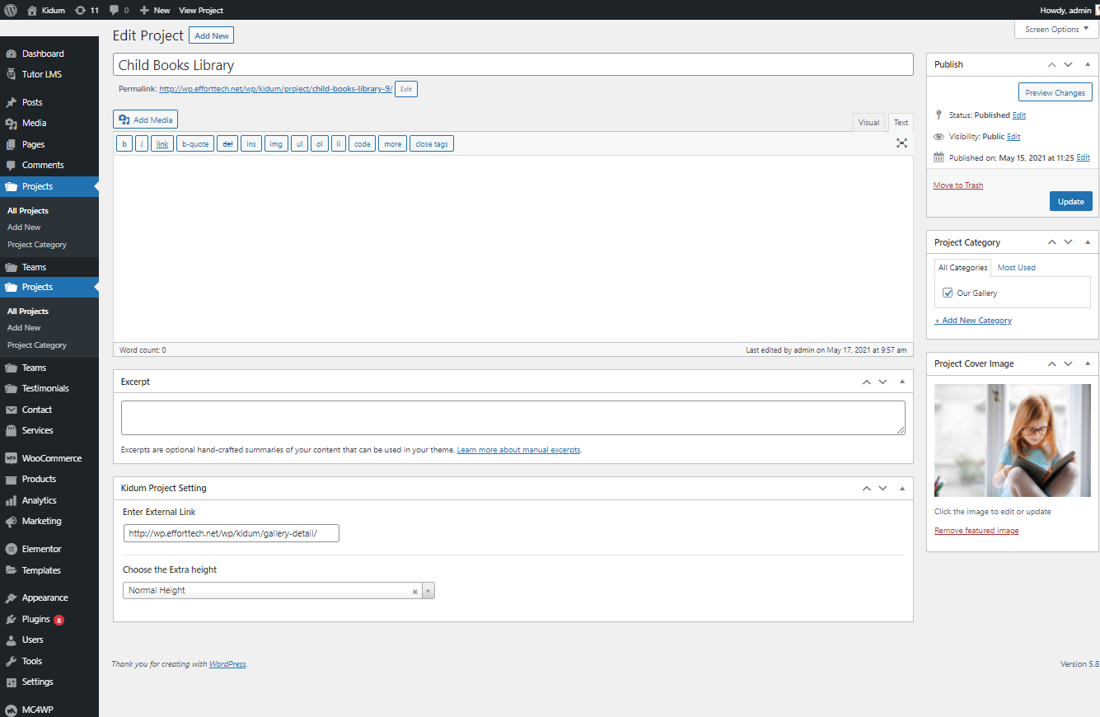
Task: Click the WordPress logo in admin bar
Action: [x=11, y=10]
